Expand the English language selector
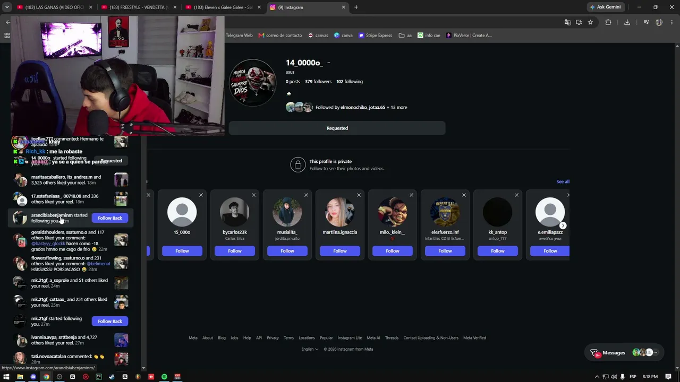The image size is (680, 382). [310, 349]
